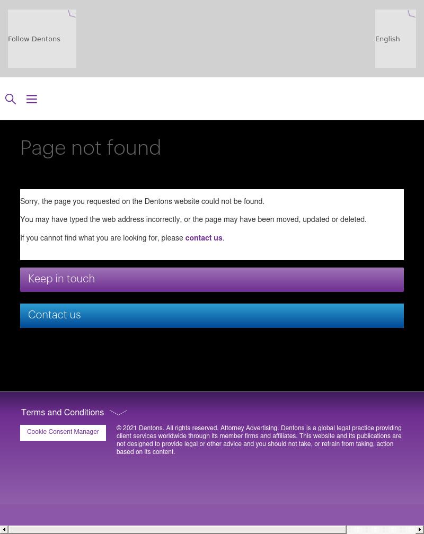This screenshot has height=534, width=424.
Task: Expand the Terms and Conditions chevron
Action: pos(118,413)
